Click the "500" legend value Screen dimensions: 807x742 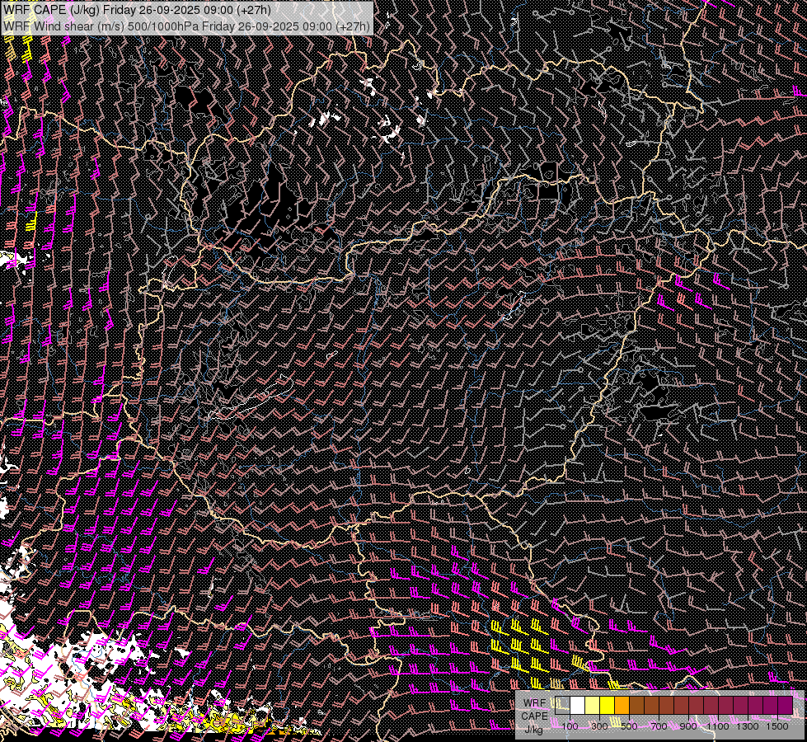coord(629,726)
